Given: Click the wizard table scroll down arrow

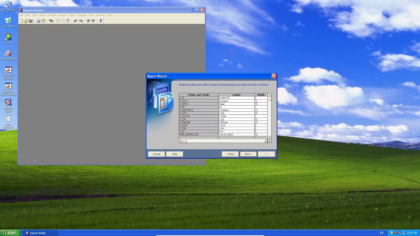Looking at the screenshot, I should click(270, 137).
